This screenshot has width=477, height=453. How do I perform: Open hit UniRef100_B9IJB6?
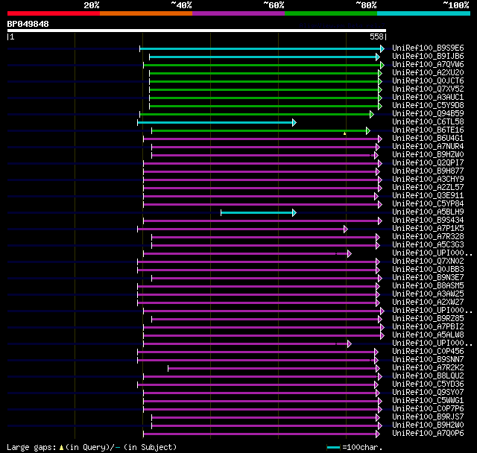[x=428, y=56]
